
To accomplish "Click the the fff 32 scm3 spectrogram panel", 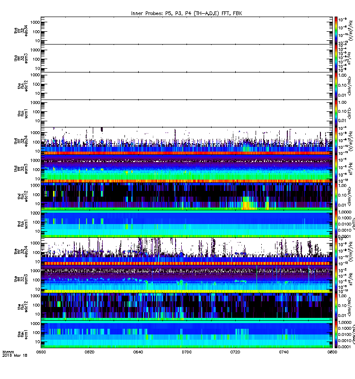I will (186, 279).
